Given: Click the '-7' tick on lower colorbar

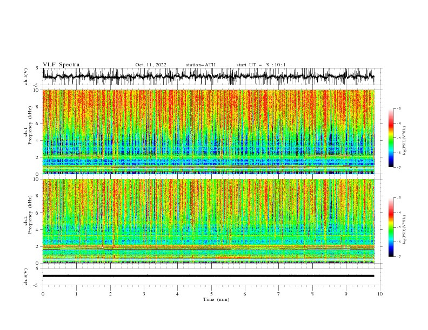Looking at the screenshot, I should tap(398, 257).
